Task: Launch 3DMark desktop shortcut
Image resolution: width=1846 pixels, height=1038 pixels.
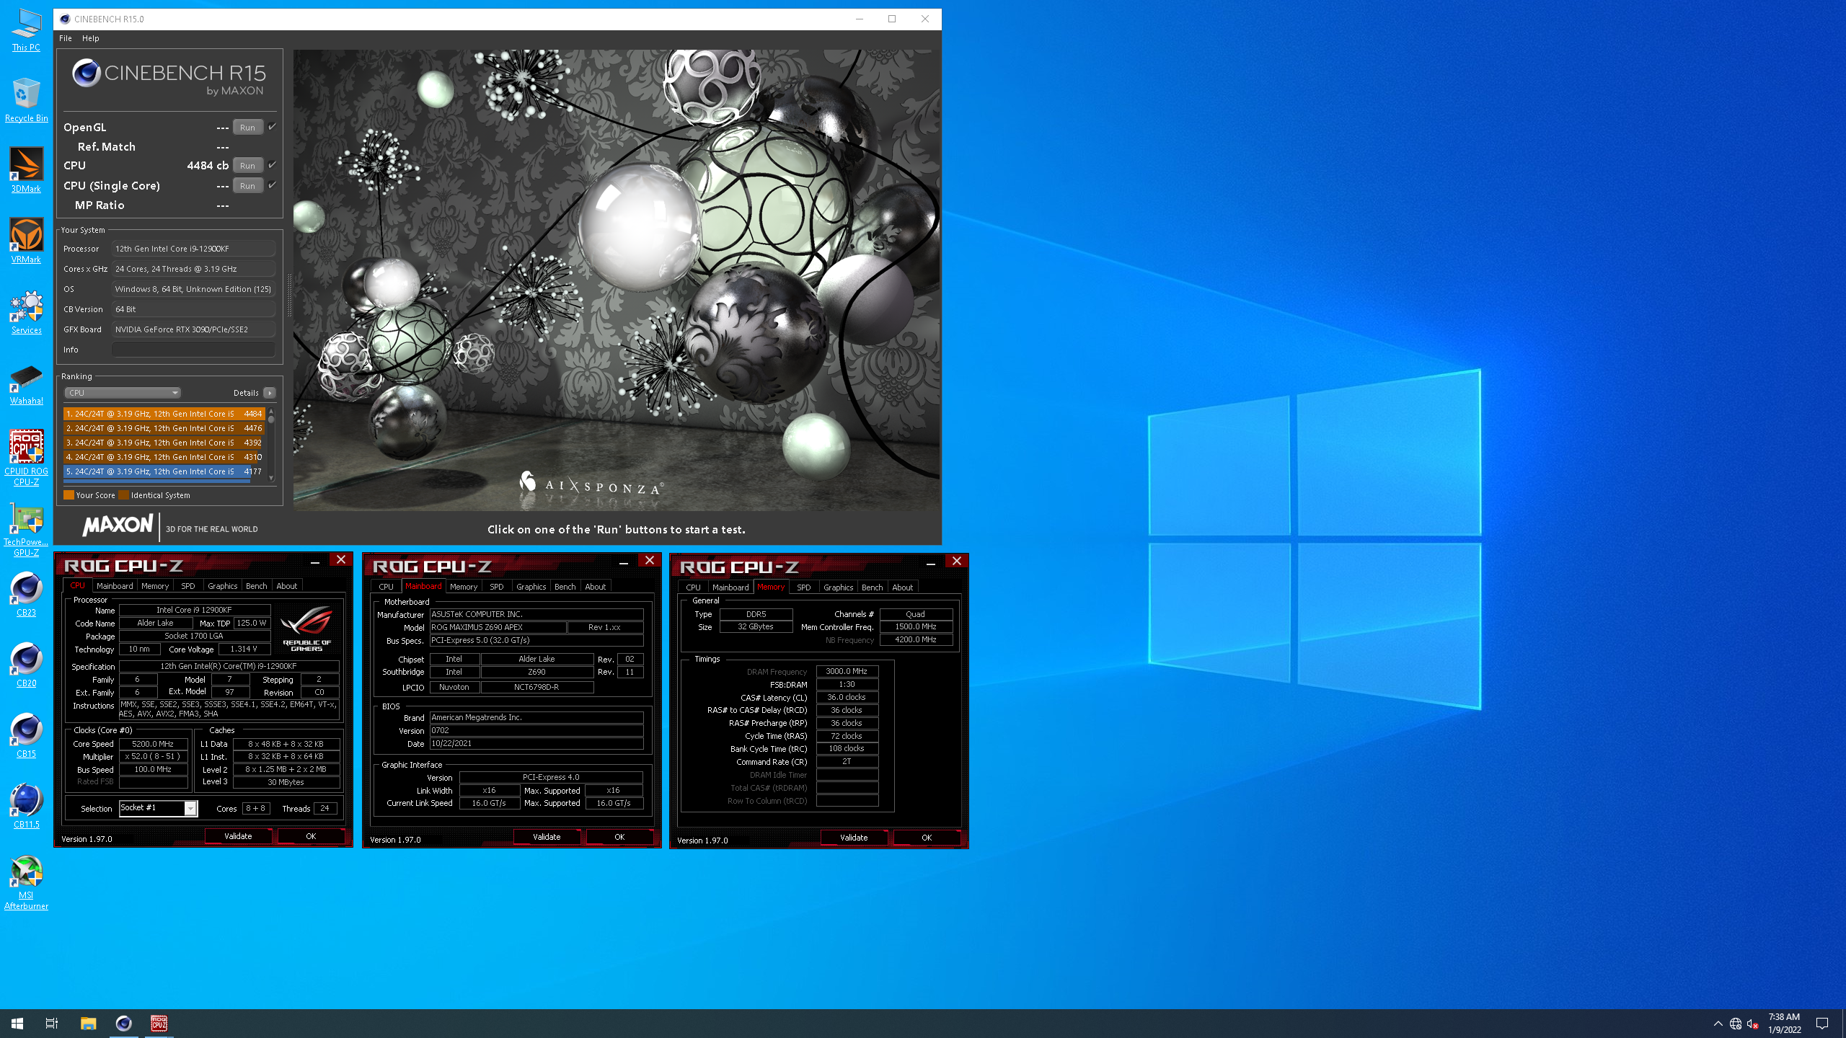Action: [26, 171]
